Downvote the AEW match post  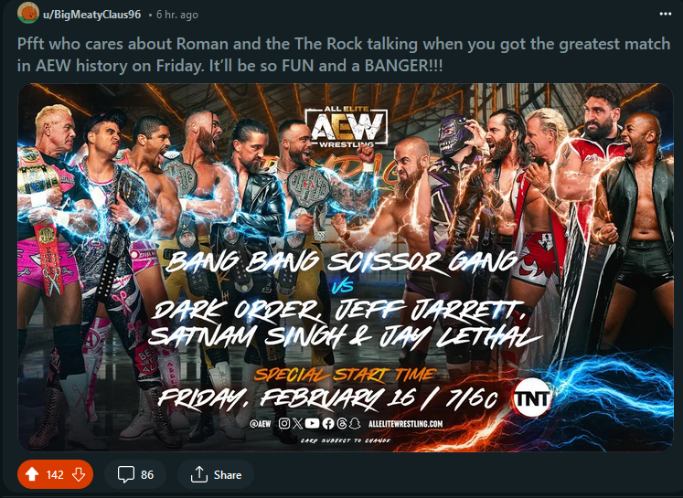[x=78, y=474]
